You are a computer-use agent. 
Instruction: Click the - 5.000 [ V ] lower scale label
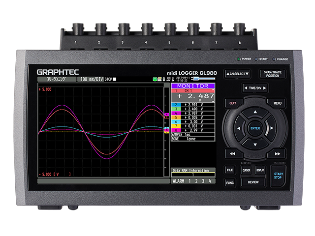55,175
